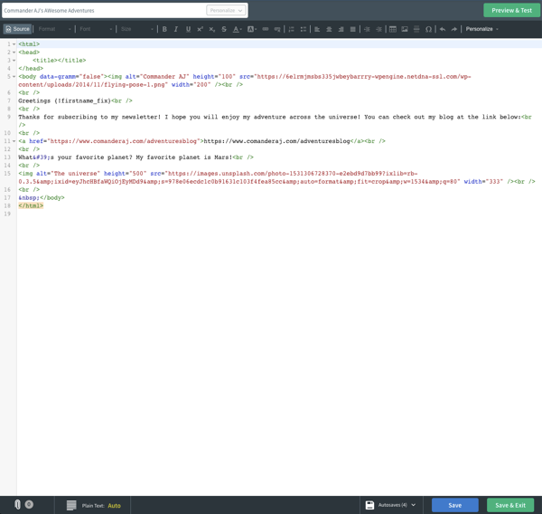The width and height of the screenshot is (542, 514).
Task: Open the Font dropdown
Action: [96, 29]
